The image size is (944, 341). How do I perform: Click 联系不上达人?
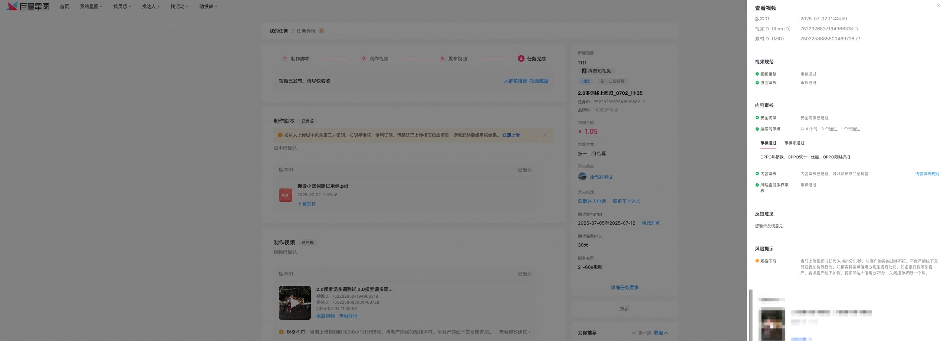626,201
